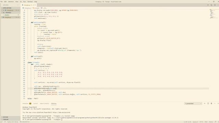Screen dimensions: 219x123
Task: Click the CRLF line ending status item
Action: click(206, 122)
